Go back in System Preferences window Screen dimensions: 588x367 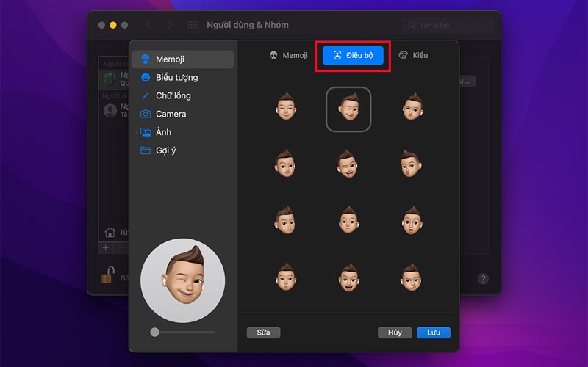[148, 25]
